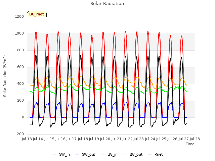
Task: Click the Jul 28 x-axis tick label
Action: [195, 139]
